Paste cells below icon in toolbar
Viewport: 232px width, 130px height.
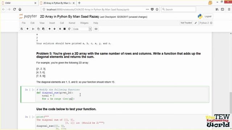(43, 29)
